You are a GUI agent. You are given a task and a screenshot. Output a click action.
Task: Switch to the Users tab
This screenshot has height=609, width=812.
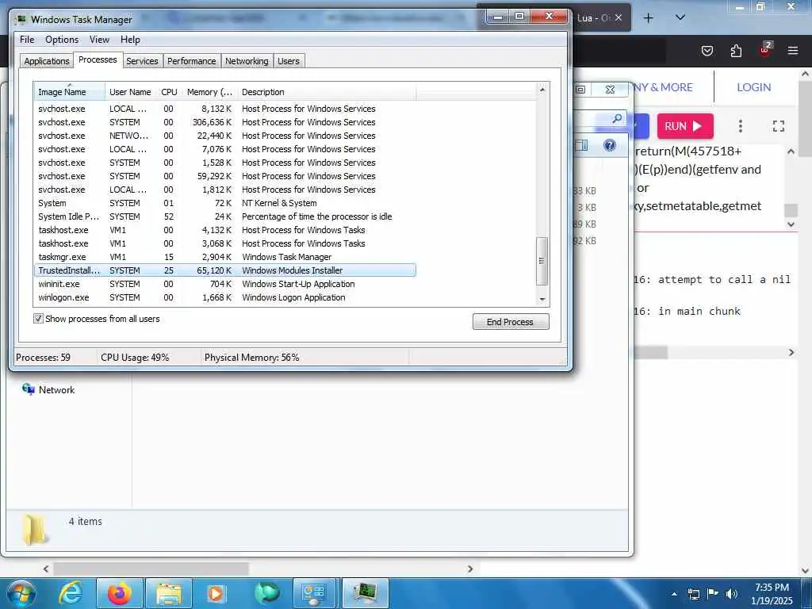click(x=289, y=61)
